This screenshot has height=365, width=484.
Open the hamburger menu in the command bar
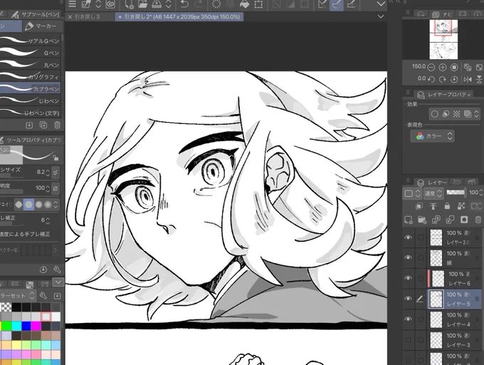[x=72, y=4]
